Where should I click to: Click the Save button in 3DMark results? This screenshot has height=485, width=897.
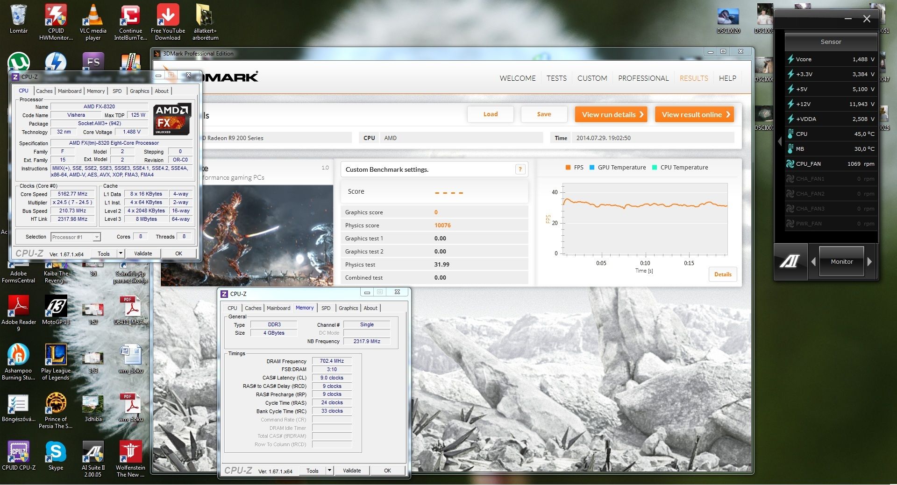544,114
